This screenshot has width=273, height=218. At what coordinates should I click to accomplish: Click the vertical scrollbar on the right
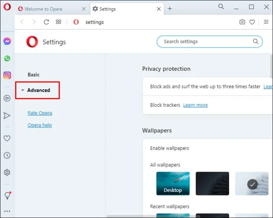pos(271,66)
